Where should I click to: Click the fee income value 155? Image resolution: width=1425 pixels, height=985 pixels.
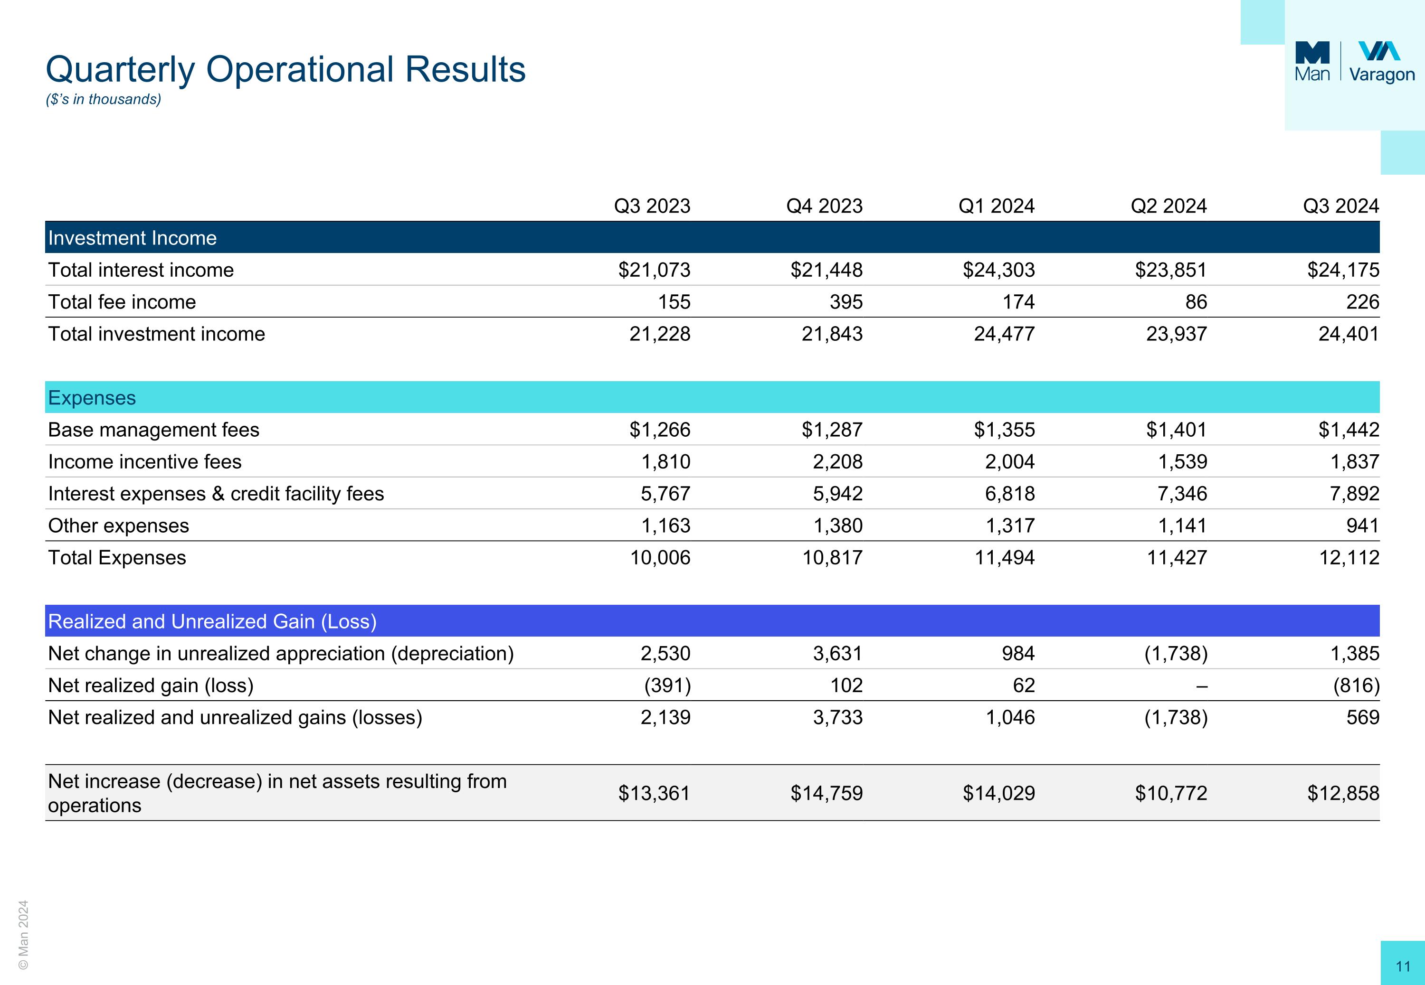click(x=674, y=302)
